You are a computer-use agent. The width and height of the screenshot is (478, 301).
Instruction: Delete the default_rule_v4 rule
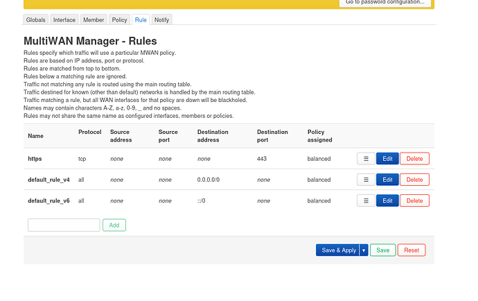pos(414,180)
